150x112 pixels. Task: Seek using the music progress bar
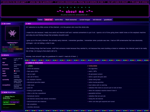(x=12, y=104)
